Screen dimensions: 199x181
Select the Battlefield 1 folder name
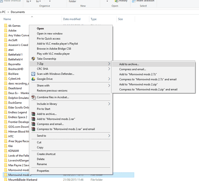(x=16, y=55)
